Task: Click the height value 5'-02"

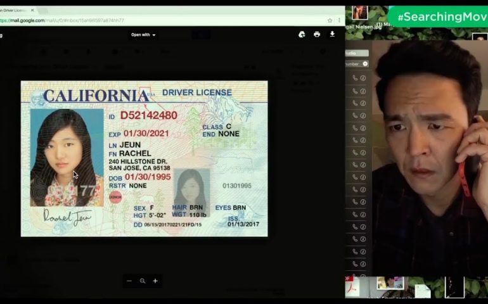Action: coord(157,215)
